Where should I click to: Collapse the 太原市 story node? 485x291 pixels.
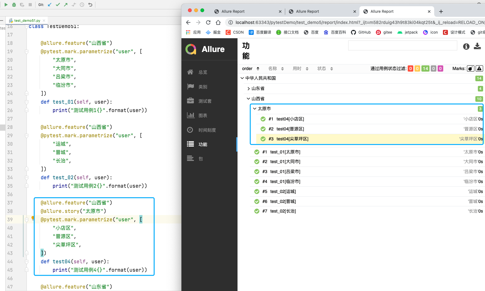tap(368, 109)
